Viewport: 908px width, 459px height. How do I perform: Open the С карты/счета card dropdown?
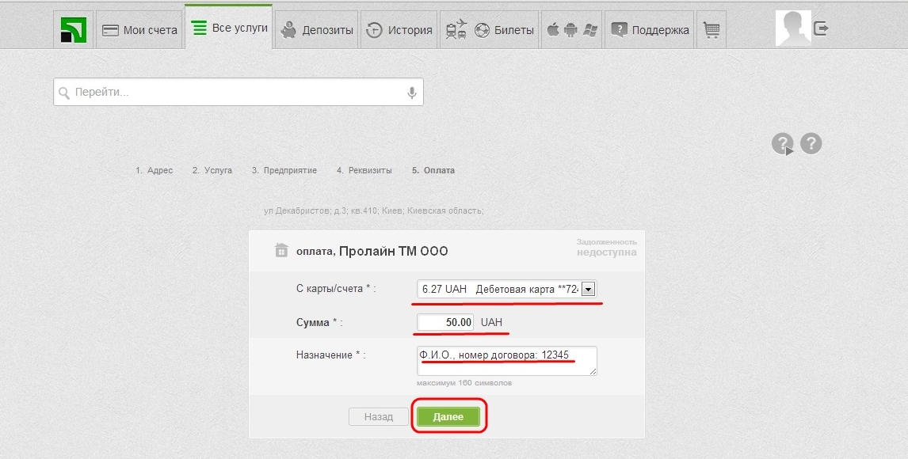(x=507, y=289)
